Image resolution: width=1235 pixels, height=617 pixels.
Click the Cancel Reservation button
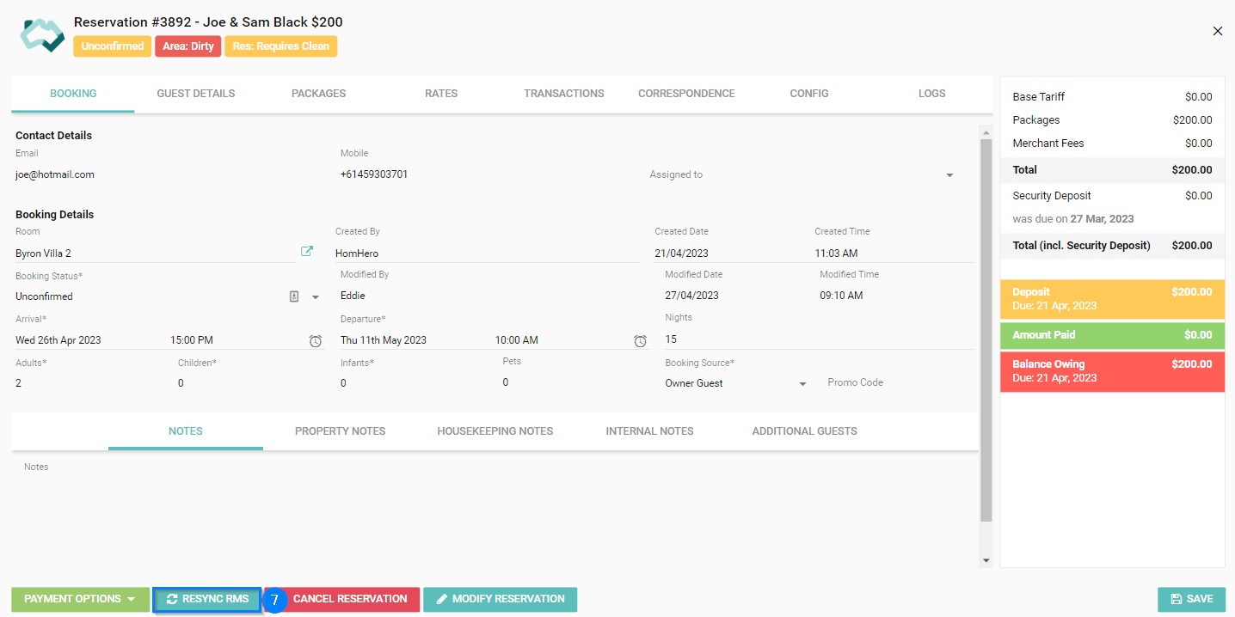pyautogui.click(x=351, y=600)
